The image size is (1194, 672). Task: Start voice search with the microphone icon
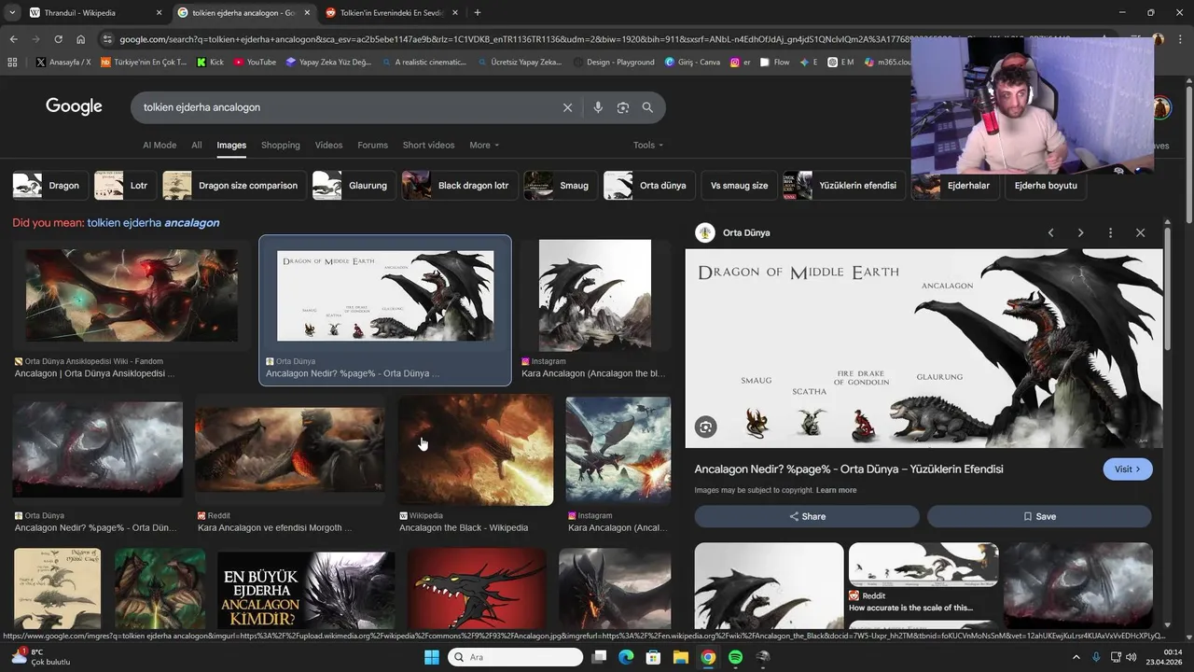pos(598,107)
